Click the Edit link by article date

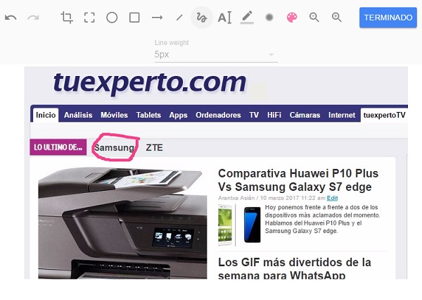click(x=333, y=198)
